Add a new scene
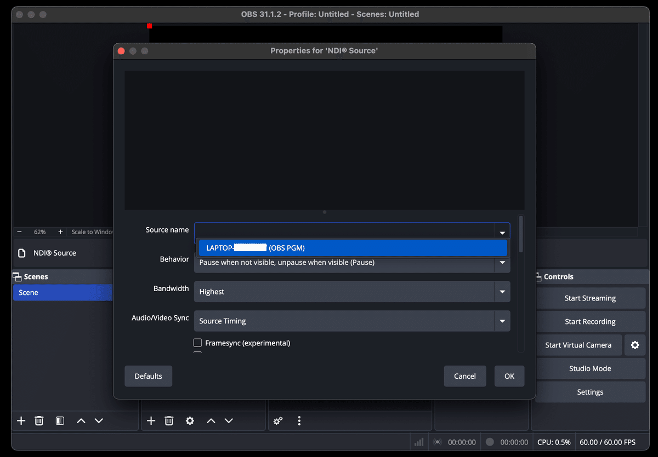The height and width of the screenshot is (457, 658). click(21, 421)
